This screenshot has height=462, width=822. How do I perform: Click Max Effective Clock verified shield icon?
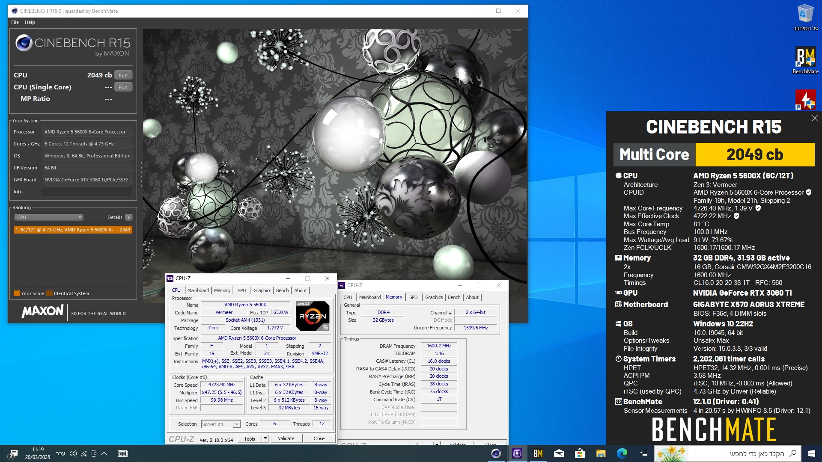point(736,216)
